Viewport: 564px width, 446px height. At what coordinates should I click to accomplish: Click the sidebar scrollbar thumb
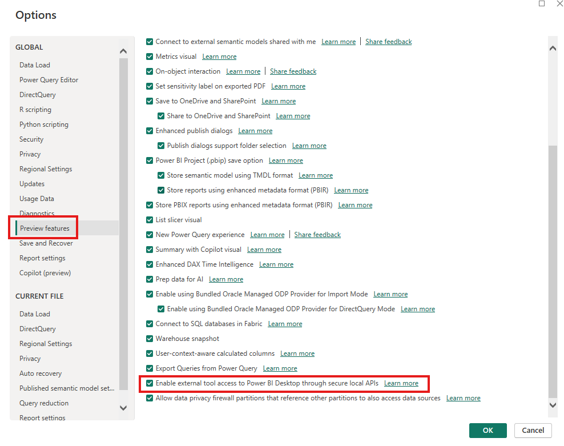pyautogui.click(x=123, y=224)
